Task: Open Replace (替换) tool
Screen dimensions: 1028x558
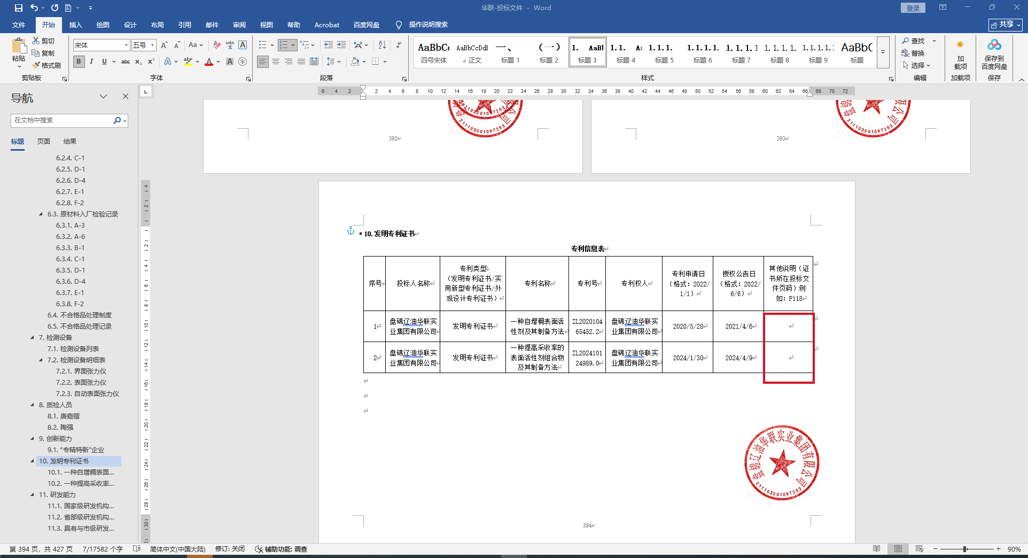Action: 913,53
